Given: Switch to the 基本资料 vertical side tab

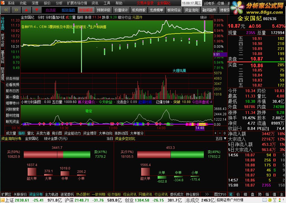Looking at the screenshot, I should coord(3,57).
